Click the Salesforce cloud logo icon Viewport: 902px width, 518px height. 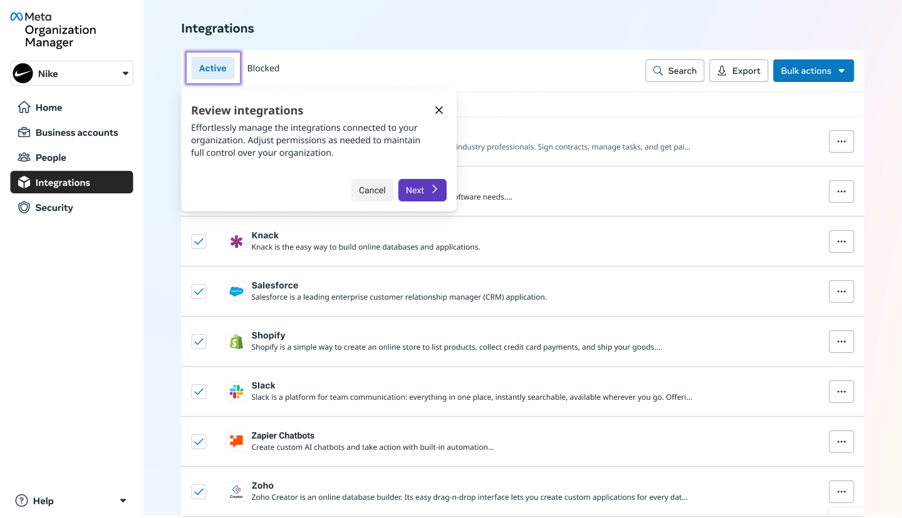pos(236,292)
